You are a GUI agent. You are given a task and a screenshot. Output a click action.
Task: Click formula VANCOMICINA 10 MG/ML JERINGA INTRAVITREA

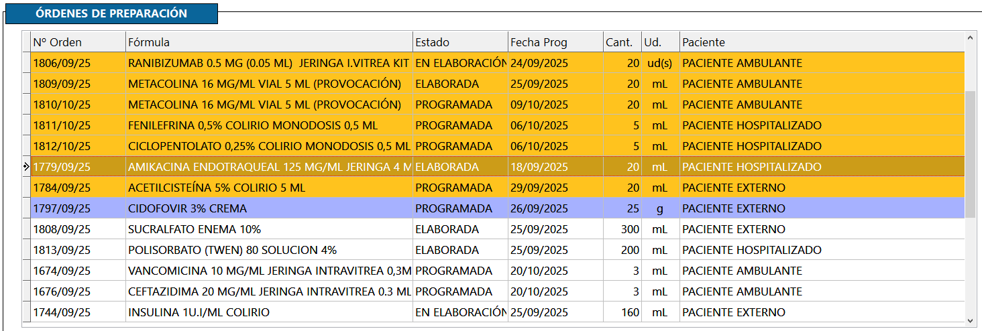click(270, 271)
